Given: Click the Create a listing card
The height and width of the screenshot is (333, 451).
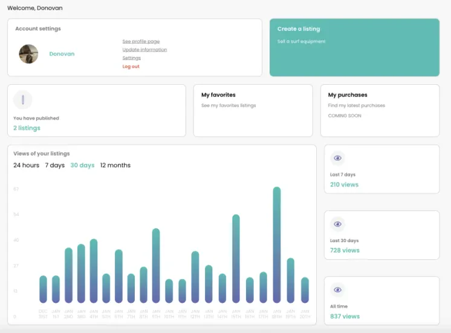Looking at the screenshot, I should (354, 48).
